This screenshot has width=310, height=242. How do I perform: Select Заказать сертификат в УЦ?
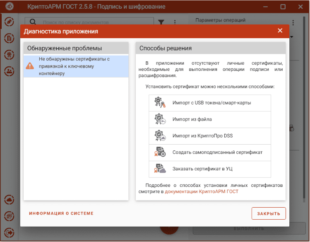(x=210, y=169)
